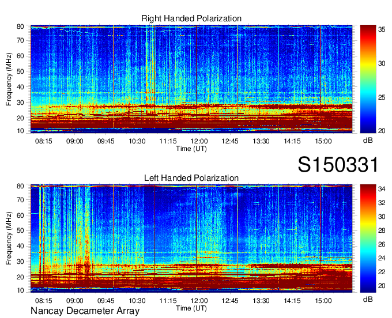392x318 pixels.
Task: Click 14:15 time tick of Right Handed plot
Action: (292, 141)
